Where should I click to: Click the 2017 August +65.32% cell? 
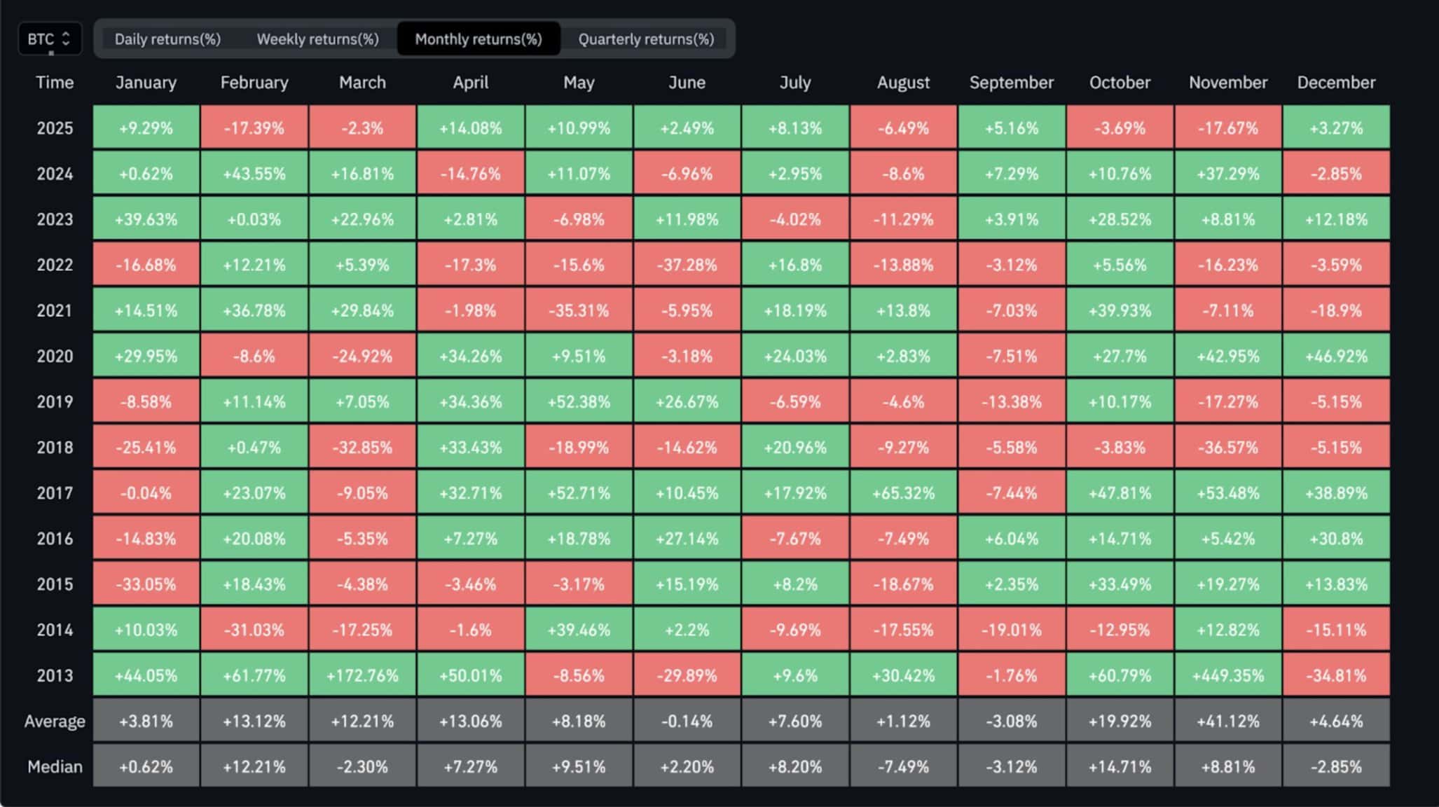pos(903,493)
